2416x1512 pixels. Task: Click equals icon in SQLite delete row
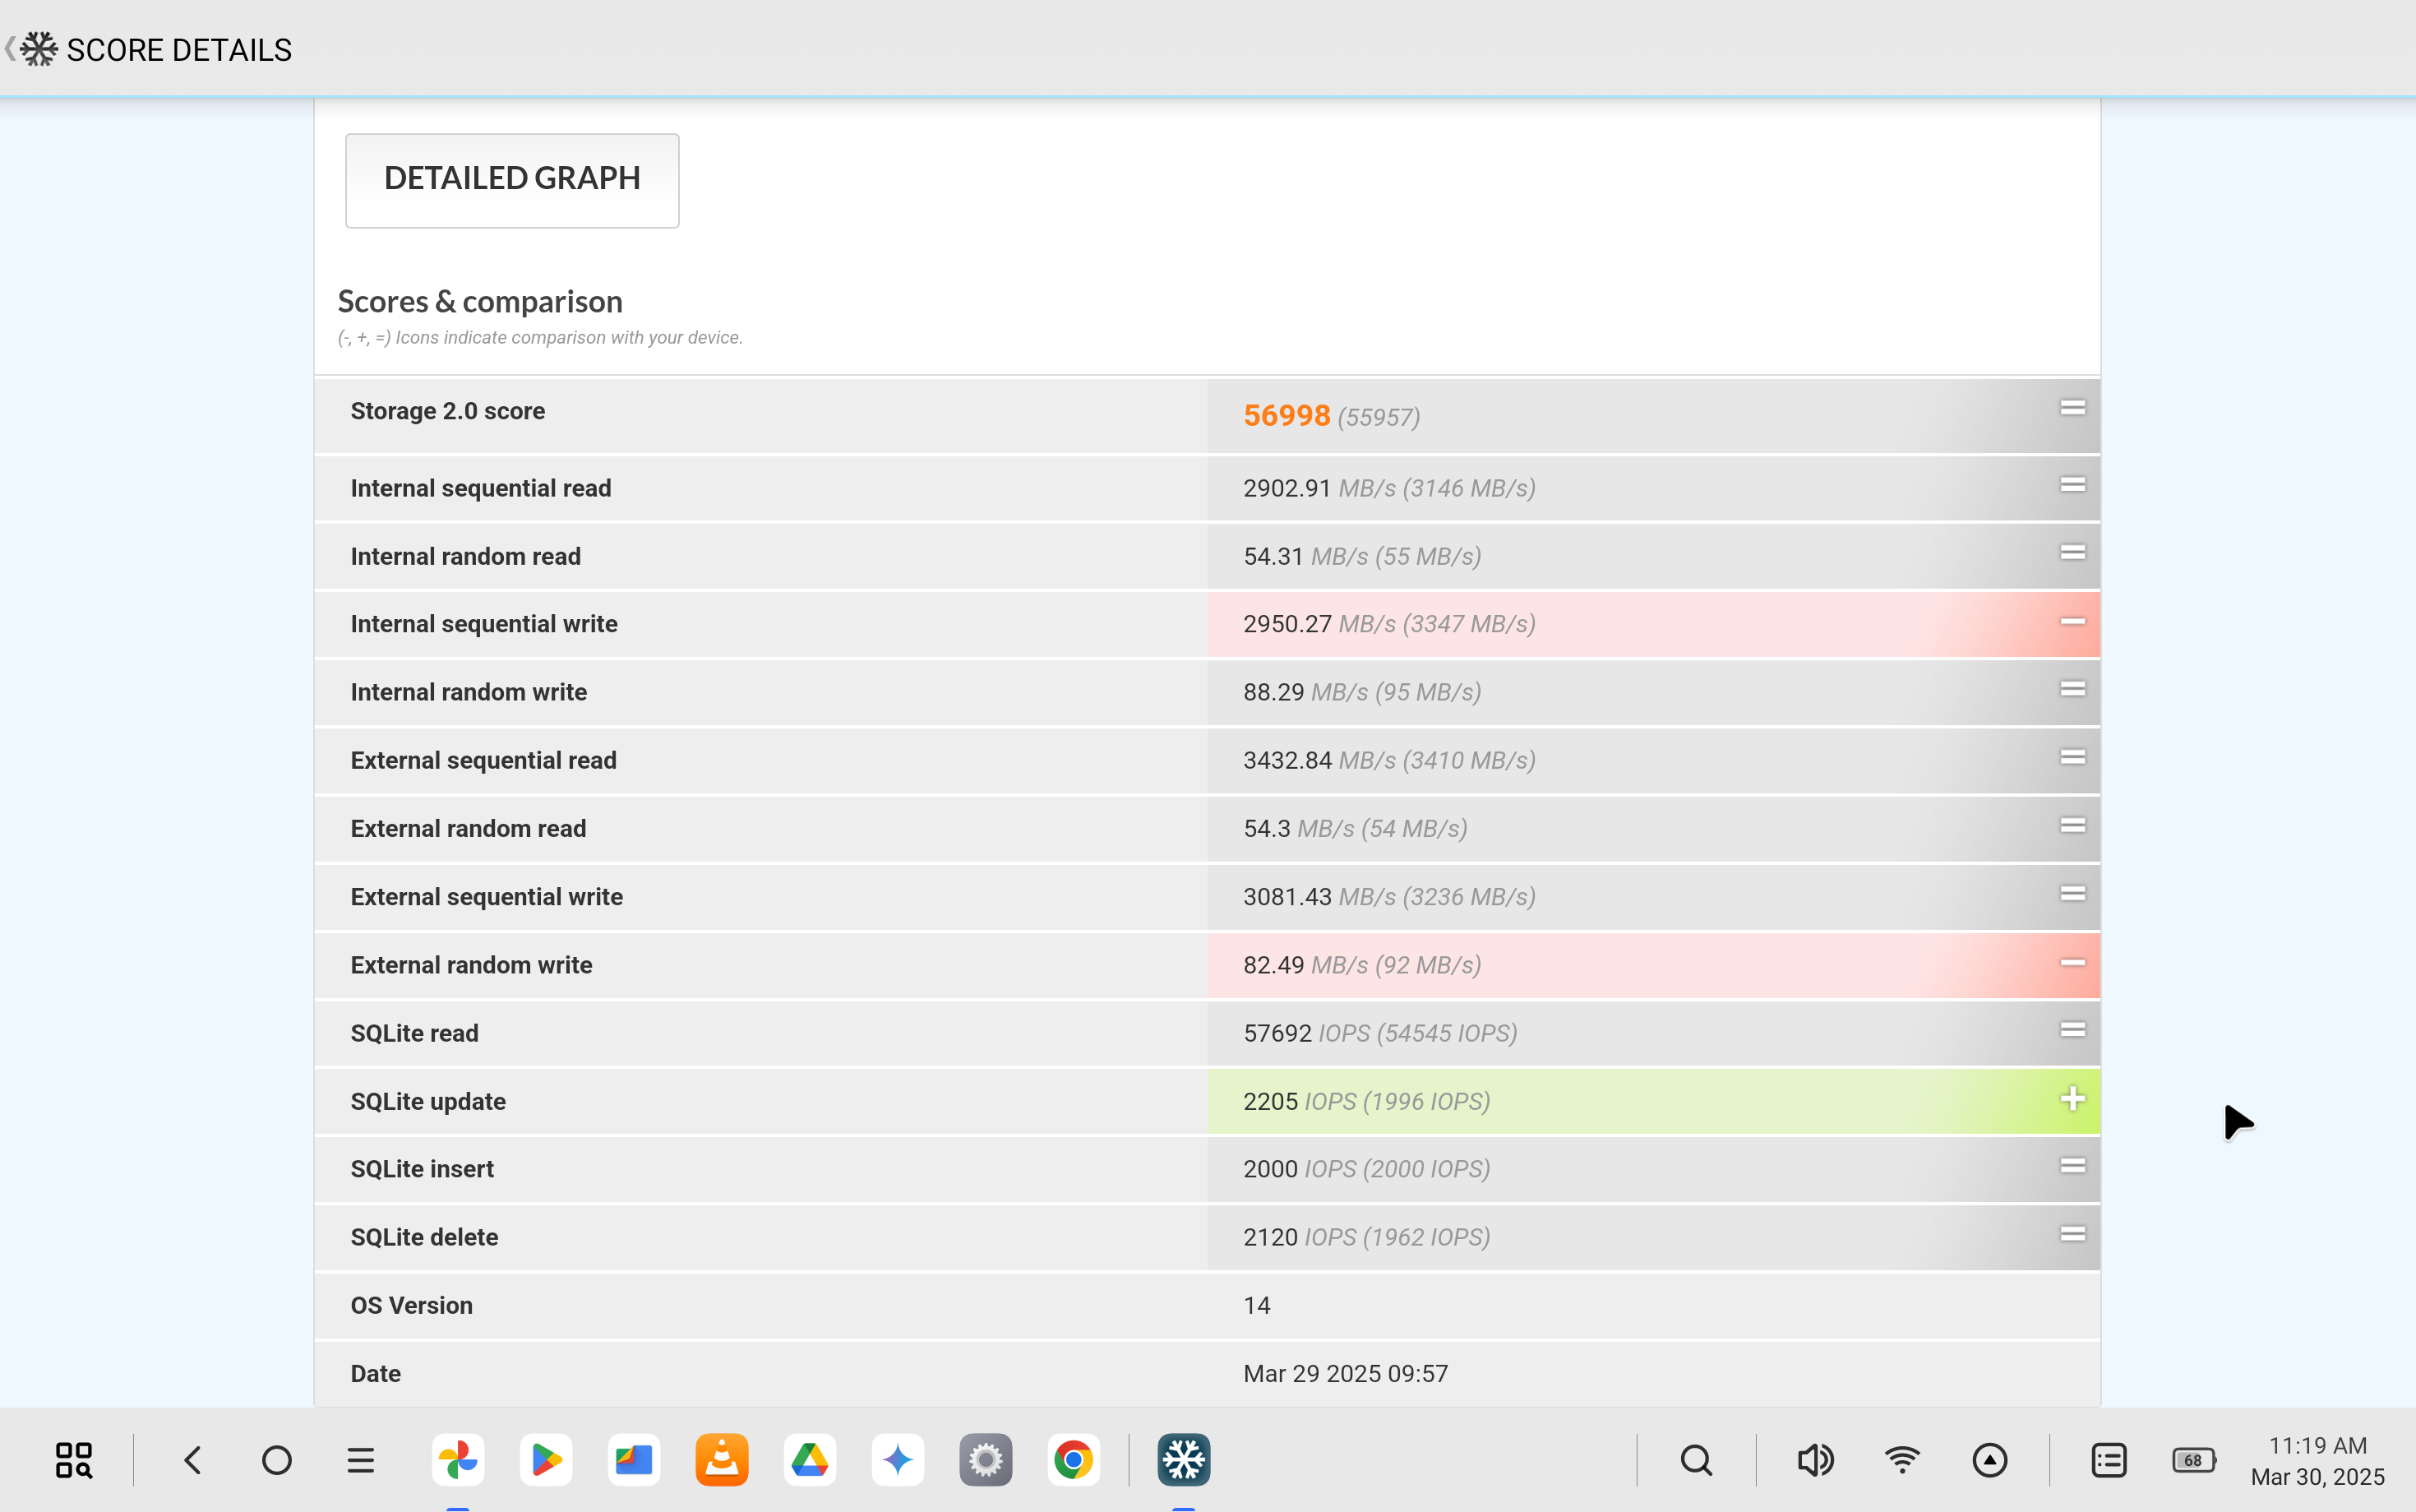[2072, 1234]
